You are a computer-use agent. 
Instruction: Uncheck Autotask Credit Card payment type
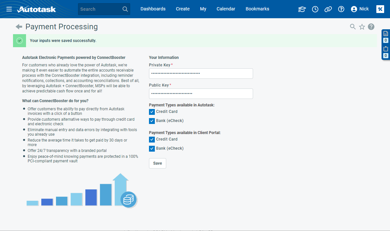pyautogui.click(x=152, y=112)
